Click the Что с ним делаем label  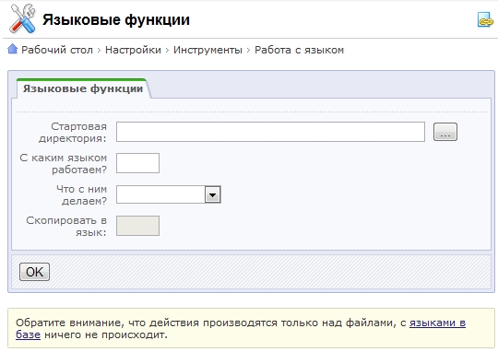pyautogui.click(x=82, y=194)
